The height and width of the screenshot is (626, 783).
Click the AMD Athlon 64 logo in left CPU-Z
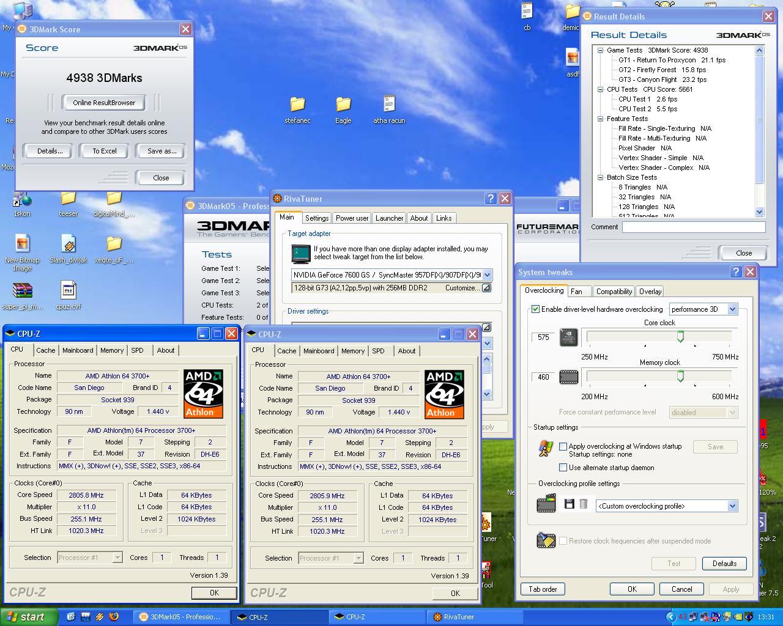coord(203,394)
